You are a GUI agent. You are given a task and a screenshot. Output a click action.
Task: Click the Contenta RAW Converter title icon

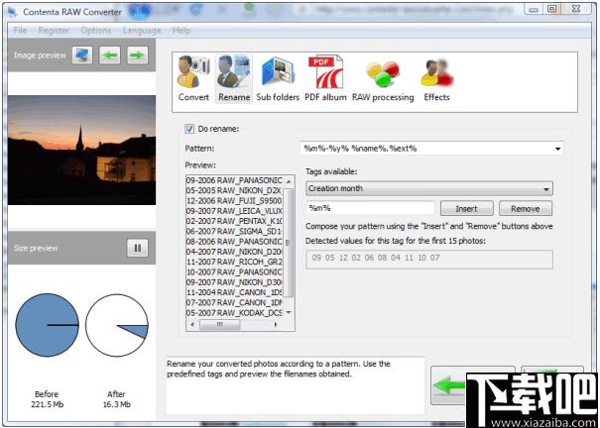13,12
